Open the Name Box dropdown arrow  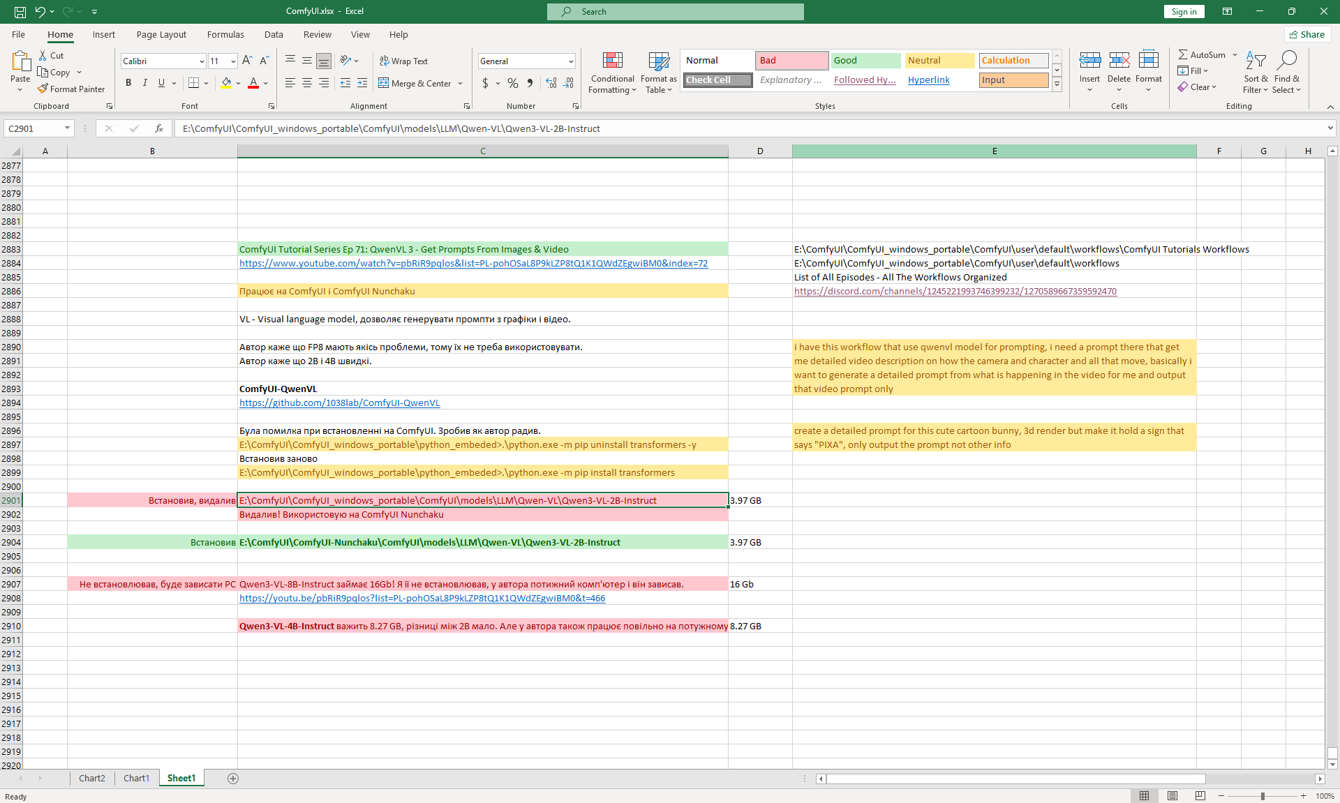click(67, 128)
